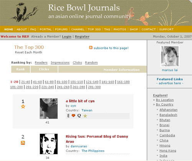Open the TAG nav item
This screenshot has width=192, height=161.
pyautogui.click(x=107, y=30)
